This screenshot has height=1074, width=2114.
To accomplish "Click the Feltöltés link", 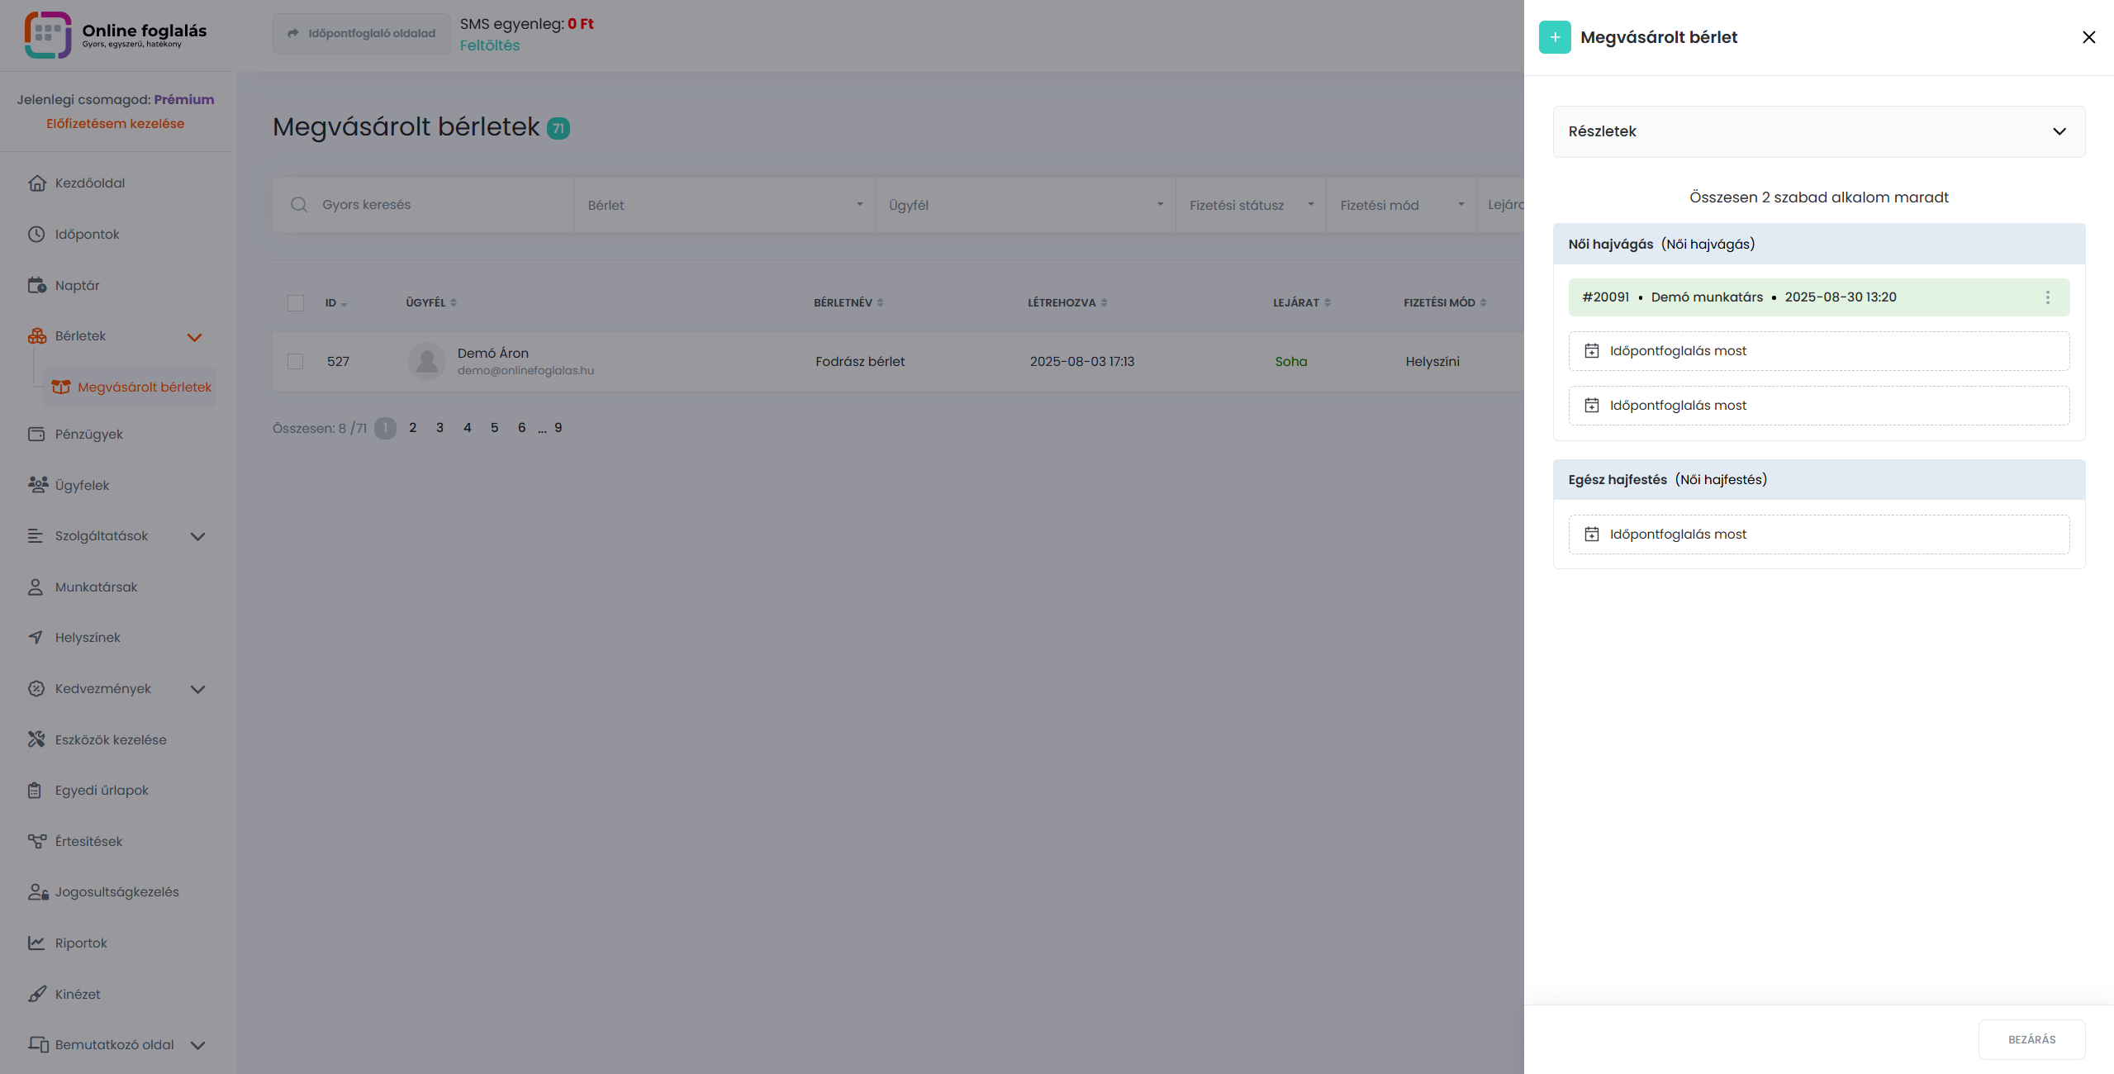I will (x=490, y=45).
